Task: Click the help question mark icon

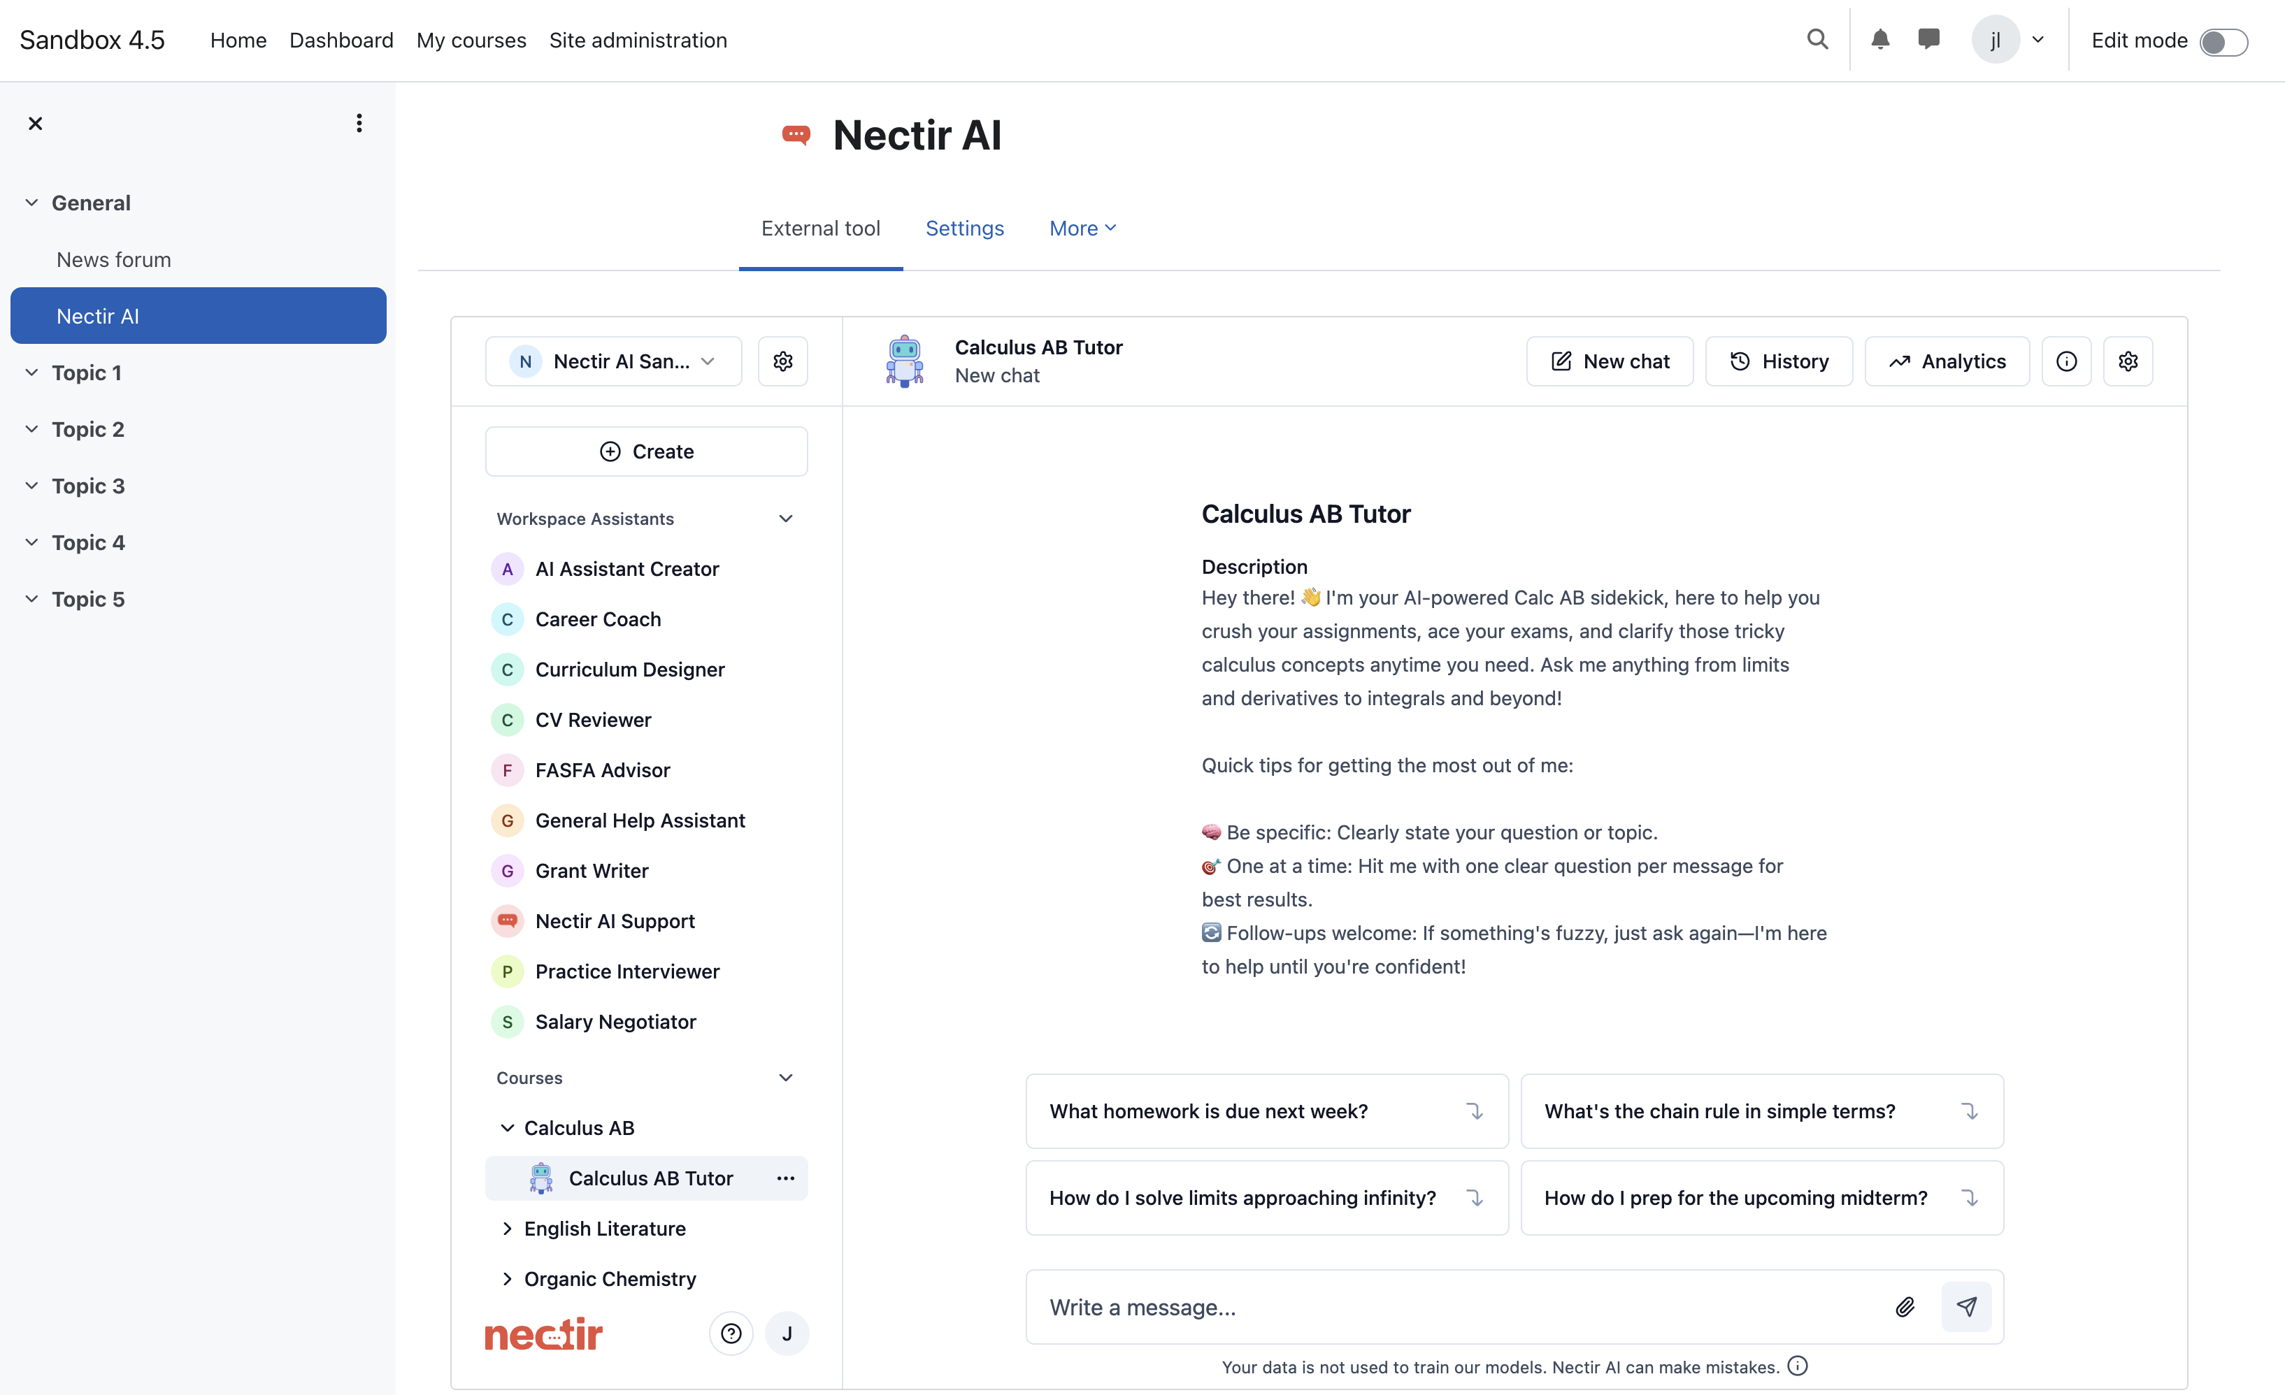Action: (x=731, y=1333)
